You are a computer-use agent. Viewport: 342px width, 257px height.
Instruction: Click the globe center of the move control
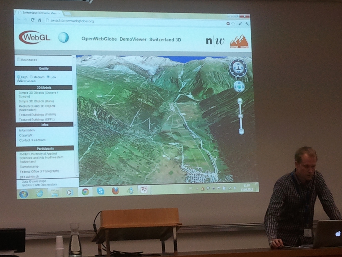[x=239, y=87]
